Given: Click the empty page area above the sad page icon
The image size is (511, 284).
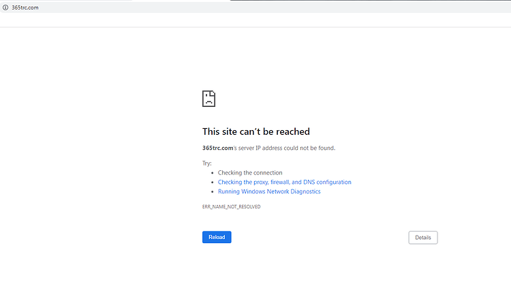Looking at the screenshot, I should click(x=255, y=59).
